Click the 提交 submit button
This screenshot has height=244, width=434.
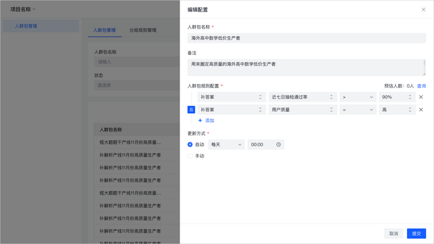click(416, 233)
